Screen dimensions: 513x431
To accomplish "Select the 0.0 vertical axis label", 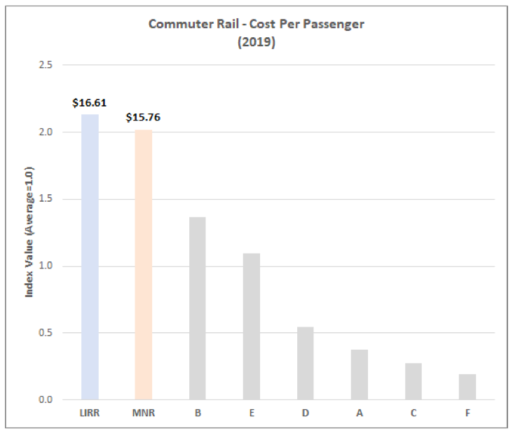I will (46, 399).
